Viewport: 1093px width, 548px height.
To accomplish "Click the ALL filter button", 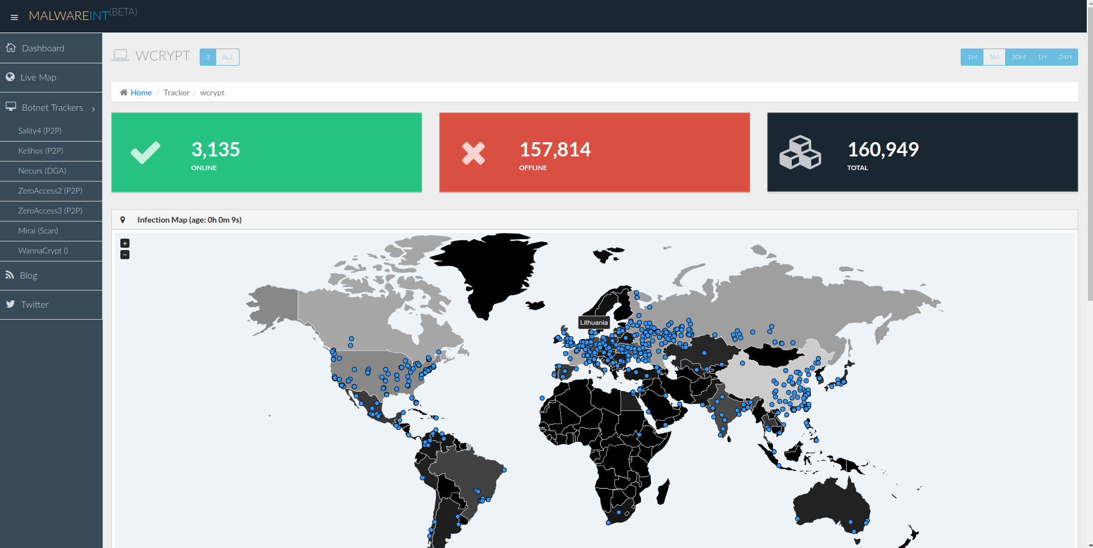I will (228, 57).
